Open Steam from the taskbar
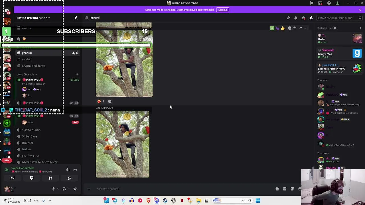Screen dimensions: 365x205 [x=165, y=200]
